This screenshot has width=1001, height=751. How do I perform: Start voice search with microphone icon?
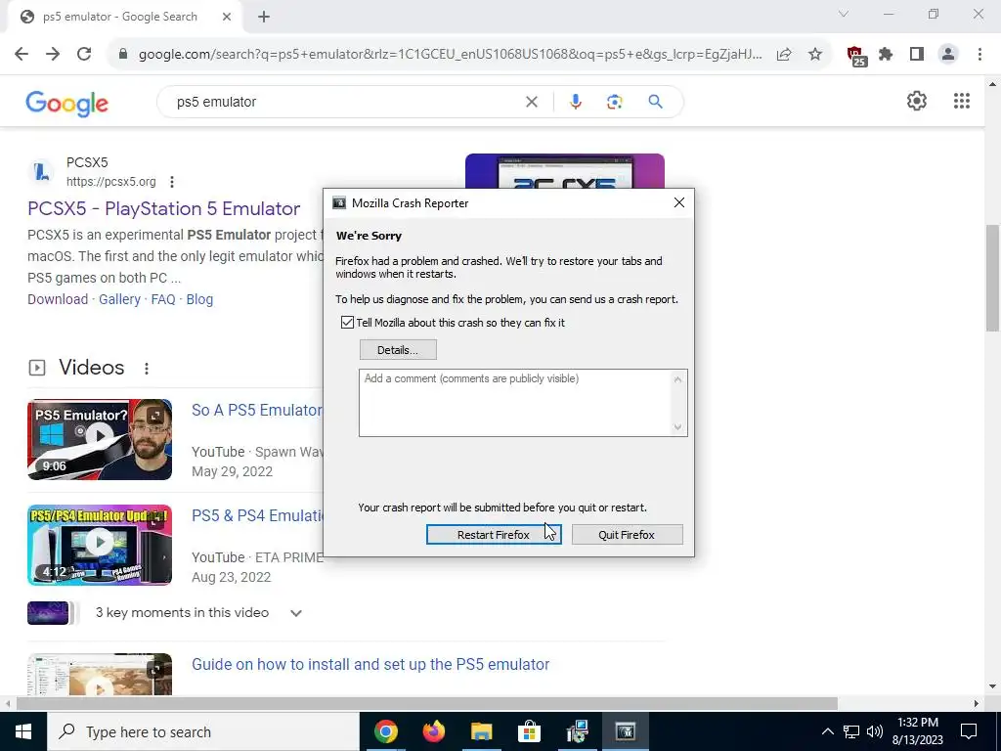(x=575, y=102)
